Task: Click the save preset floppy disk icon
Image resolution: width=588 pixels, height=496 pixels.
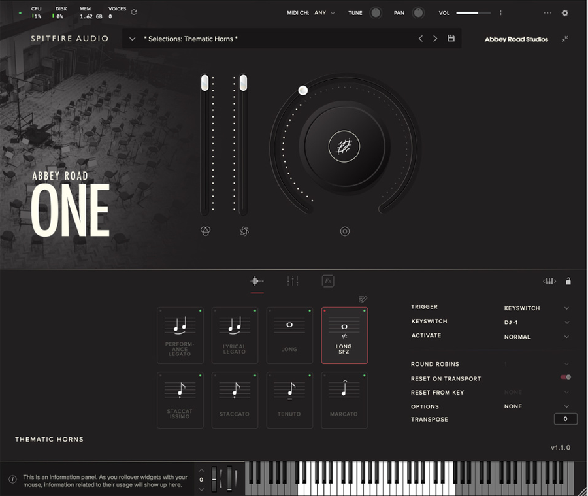Action: 451,39
